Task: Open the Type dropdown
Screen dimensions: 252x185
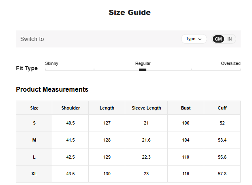Action: coord(194,39)
